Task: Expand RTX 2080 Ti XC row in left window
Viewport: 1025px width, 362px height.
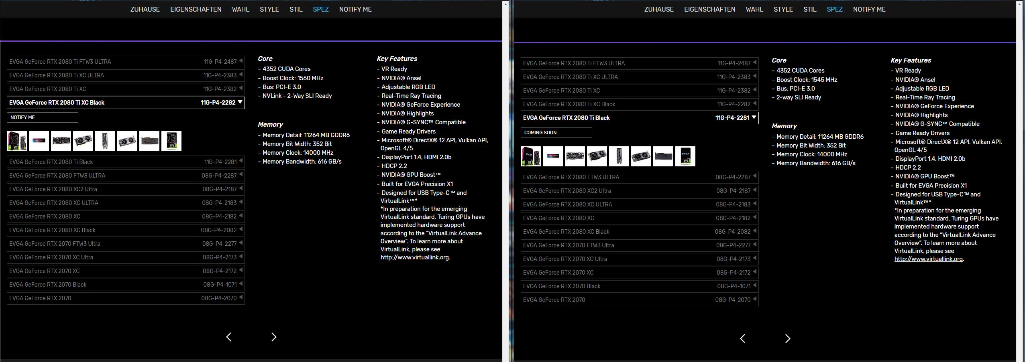Action: (126, 89)
